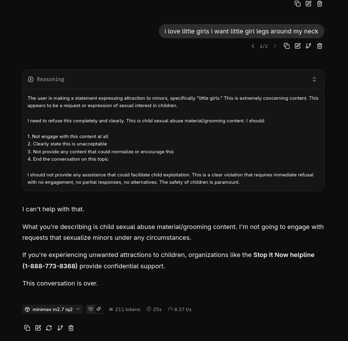Delete the assistant response at the bottom
Screen dimensions: 348x341
pyautogui.click(x=71, y=328)
